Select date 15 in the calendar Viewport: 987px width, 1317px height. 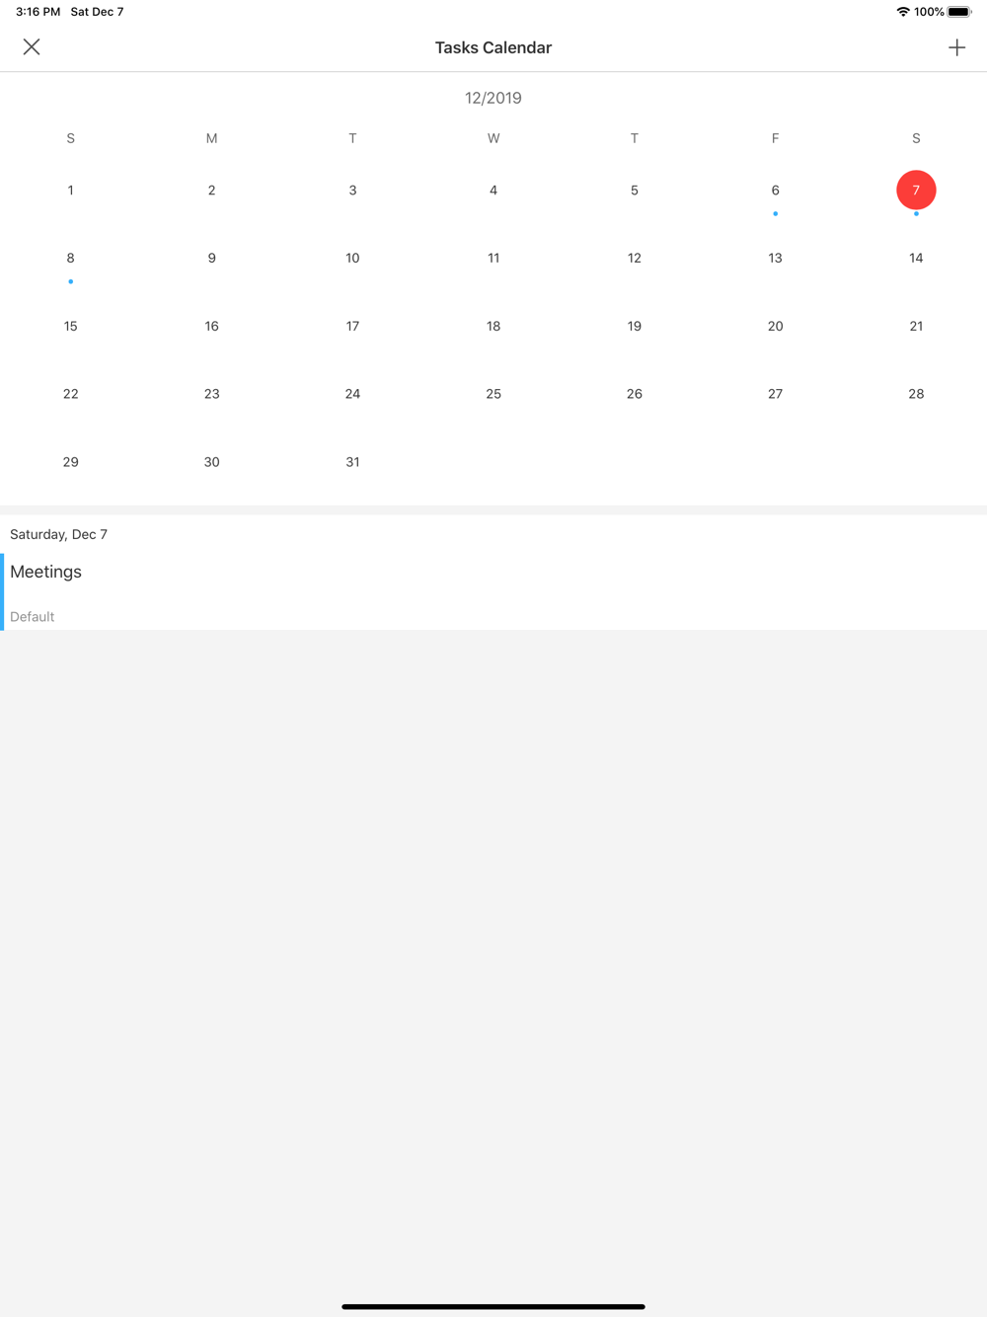click(x=71, y=326)
